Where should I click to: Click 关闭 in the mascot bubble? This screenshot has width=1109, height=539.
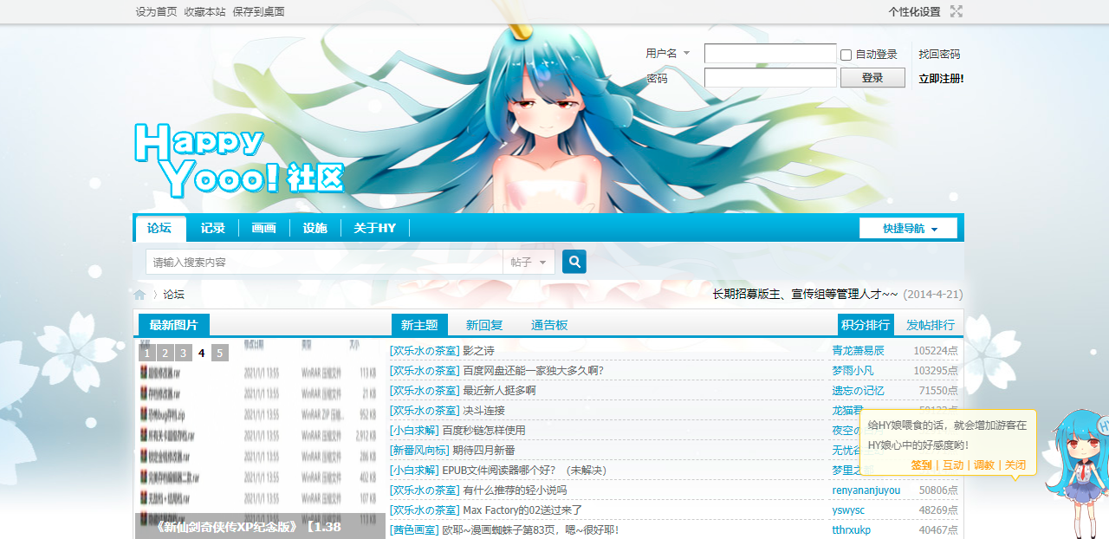coord(1015,465)
